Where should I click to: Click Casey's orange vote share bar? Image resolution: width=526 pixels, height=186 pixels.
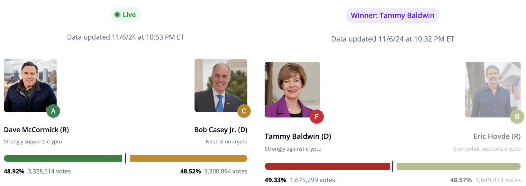tap(188, 158)
